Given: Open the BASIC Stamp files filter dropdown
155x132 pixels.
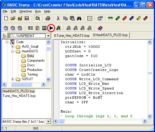Looking at the screenshot, I should [48, 122].
